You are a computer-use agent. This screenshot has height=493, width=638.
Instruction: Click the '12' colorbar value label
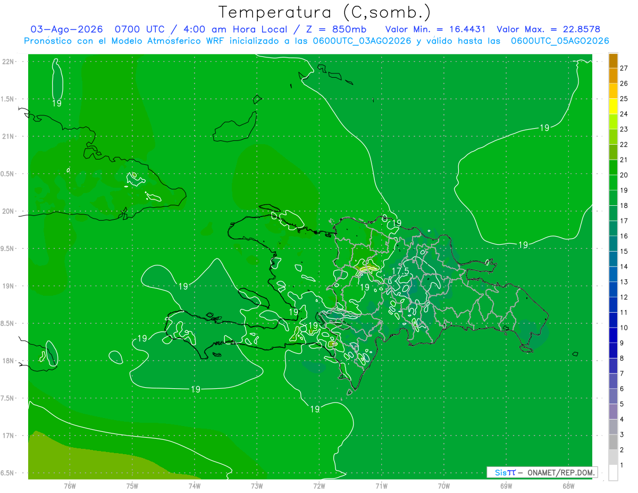click(624, 297)
